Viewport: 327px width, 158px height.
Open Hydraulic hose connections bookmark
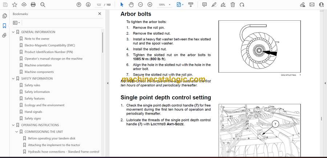coord(64,152)
